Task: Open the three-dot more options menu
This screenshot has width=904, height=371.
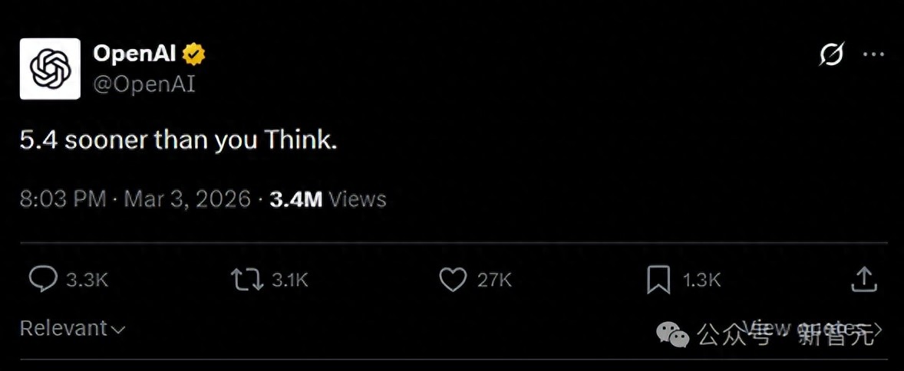Action: (x=873, y=54)
